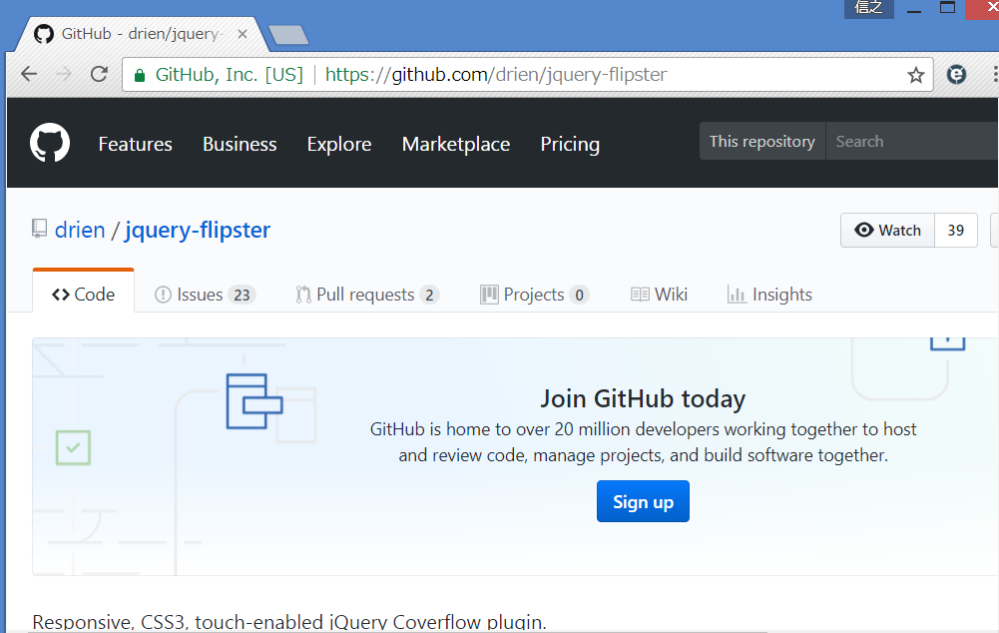View the 39 watchers count

pyautogui.click(x=956, y=230)
